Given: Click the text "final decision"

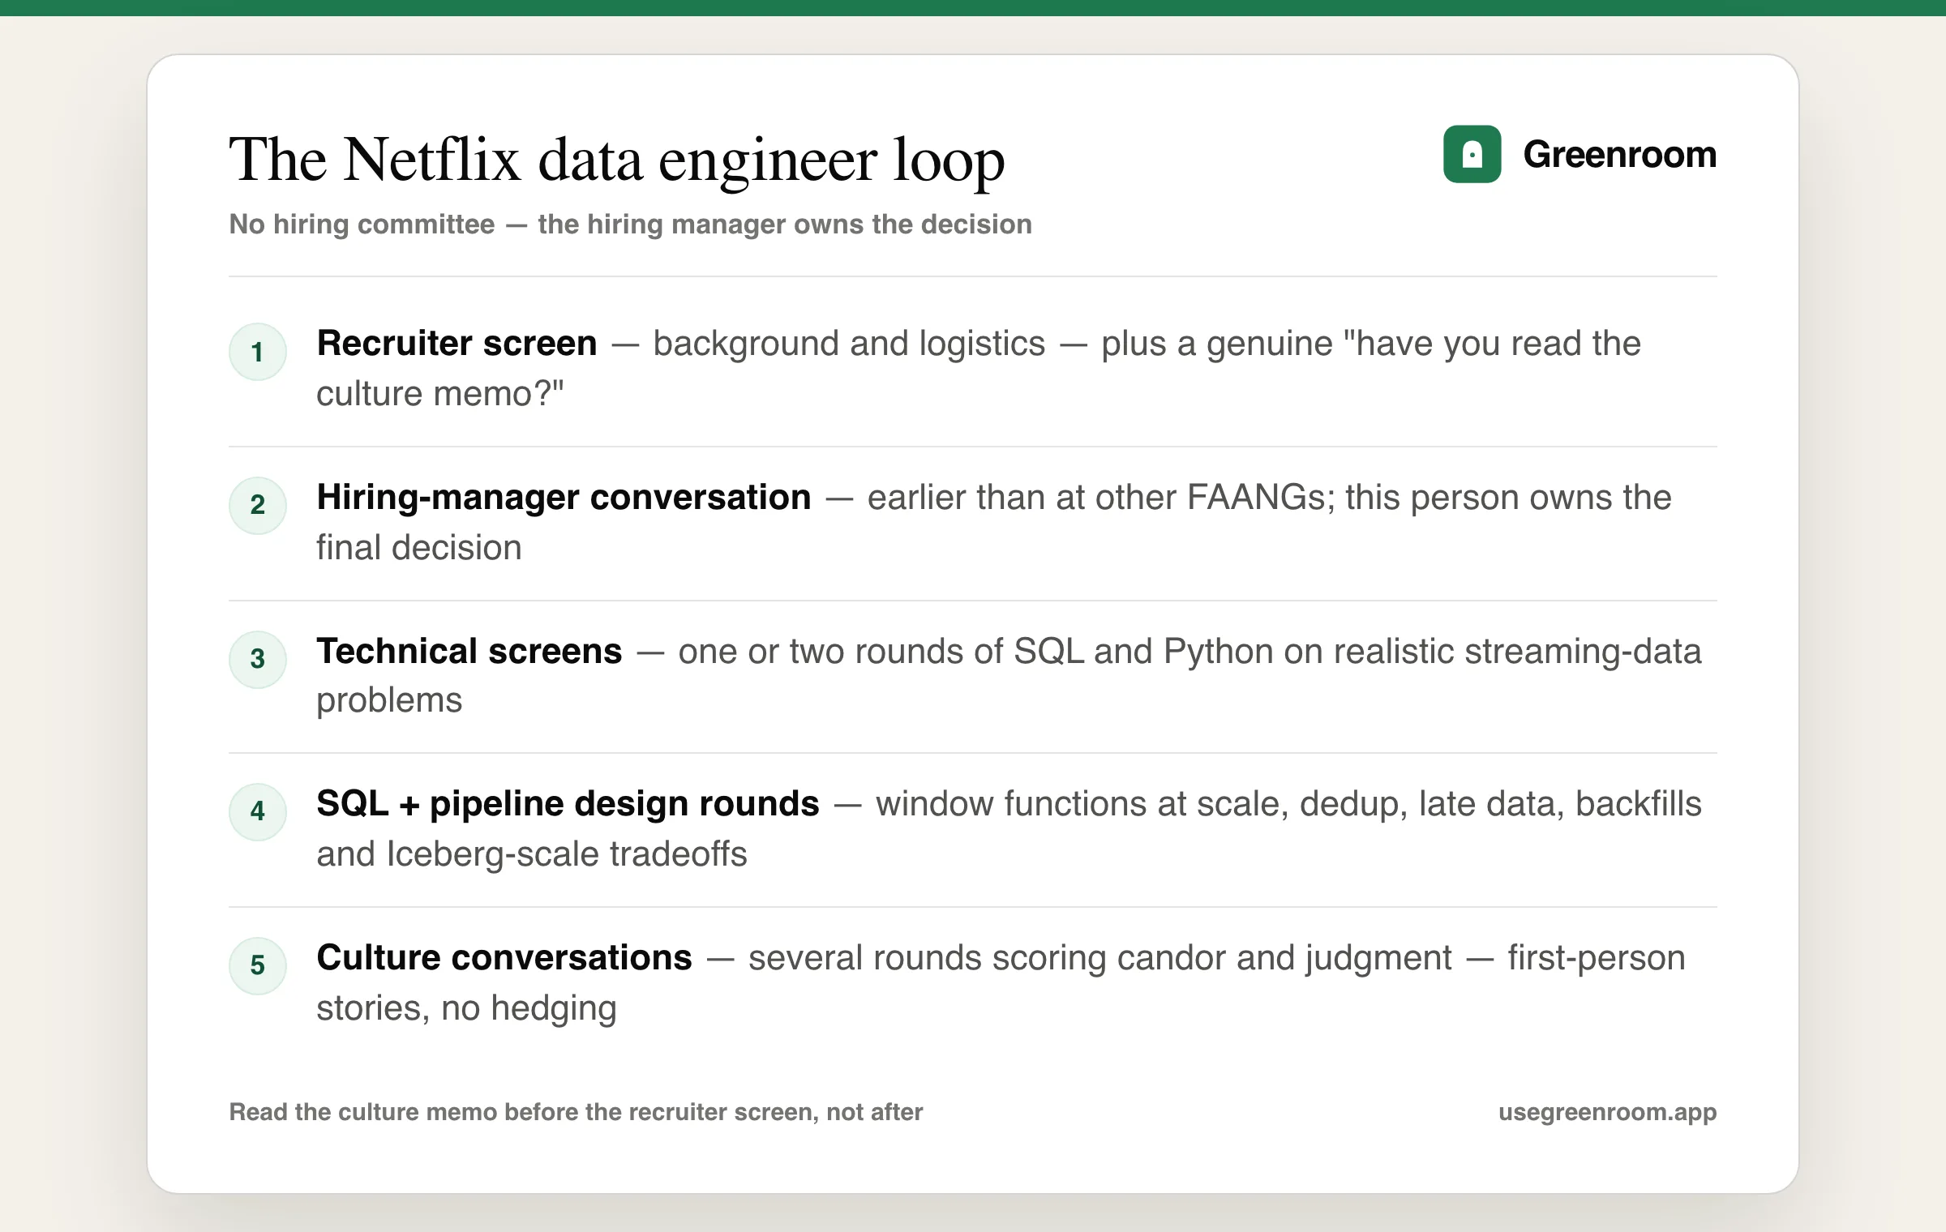Looking at the screenshot, I should tap(418, 548).
